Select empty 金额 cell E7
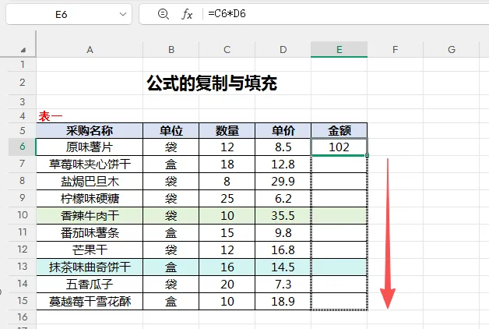Viewport: 489px width, 329px height. coord(339,164)
